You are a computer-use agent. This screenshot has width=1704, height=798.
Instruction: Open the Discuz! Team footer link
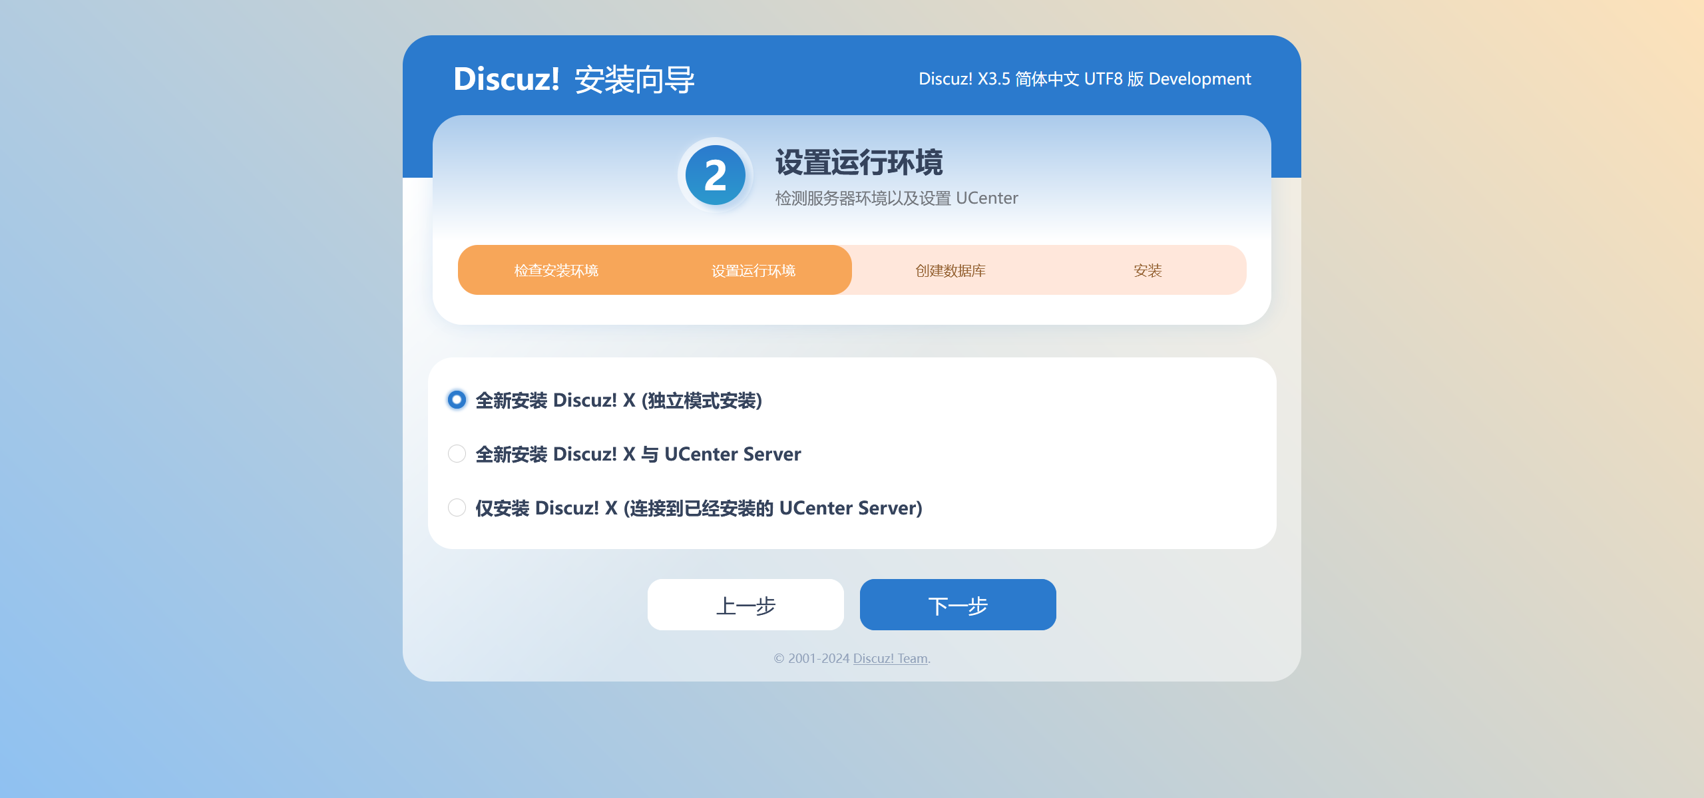(x=890, y=658)
